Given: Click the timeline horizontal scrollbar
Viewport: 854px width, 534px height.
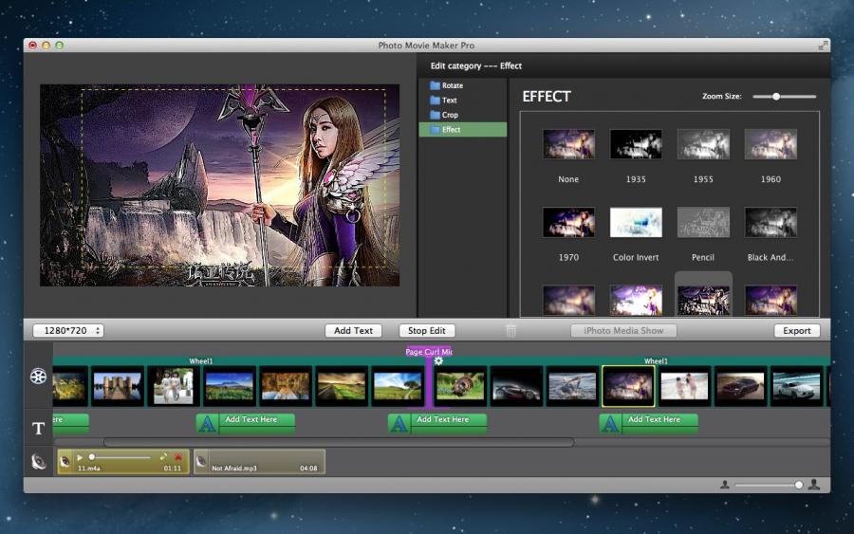Looking at the screenshot, I should coord(338,443).
